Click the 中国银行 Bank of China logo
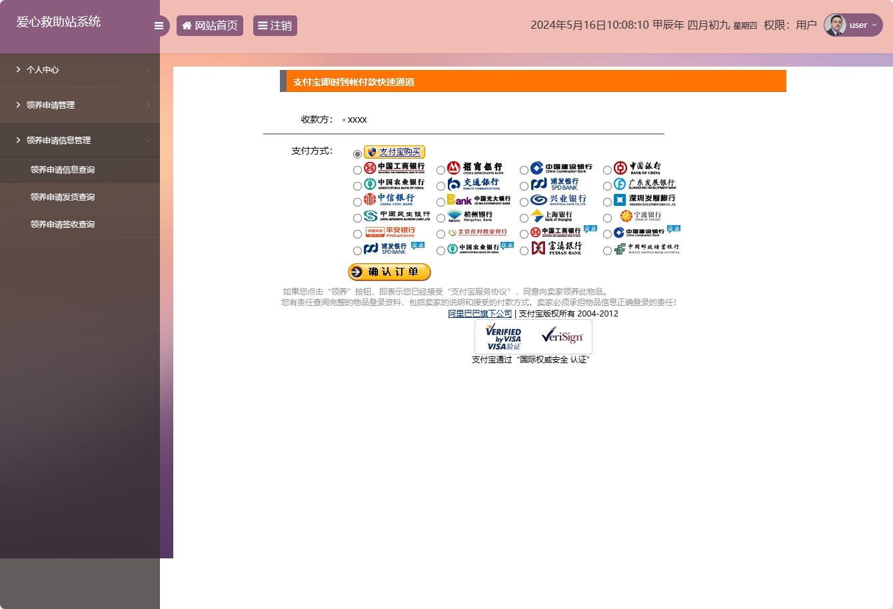The image size is (893, 609). tap(641, 168)
